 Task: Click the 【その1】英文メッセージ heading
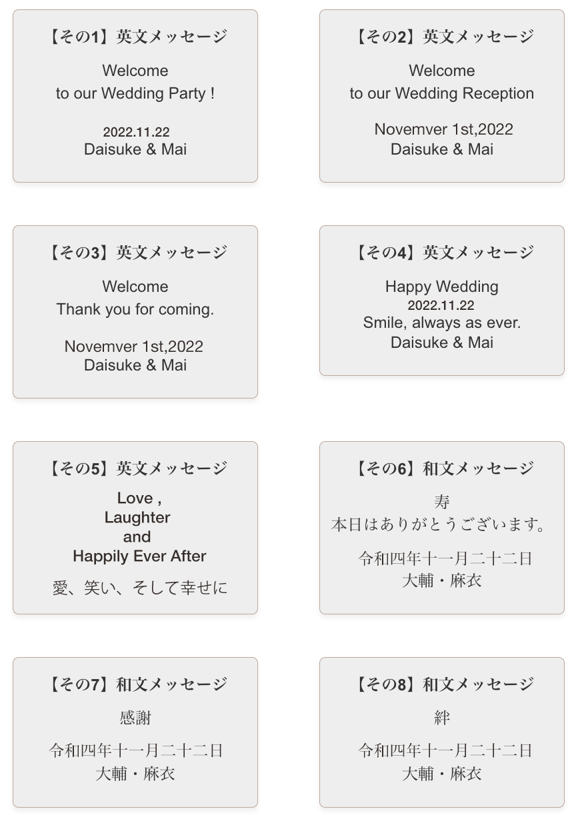[x=135, y=37]
